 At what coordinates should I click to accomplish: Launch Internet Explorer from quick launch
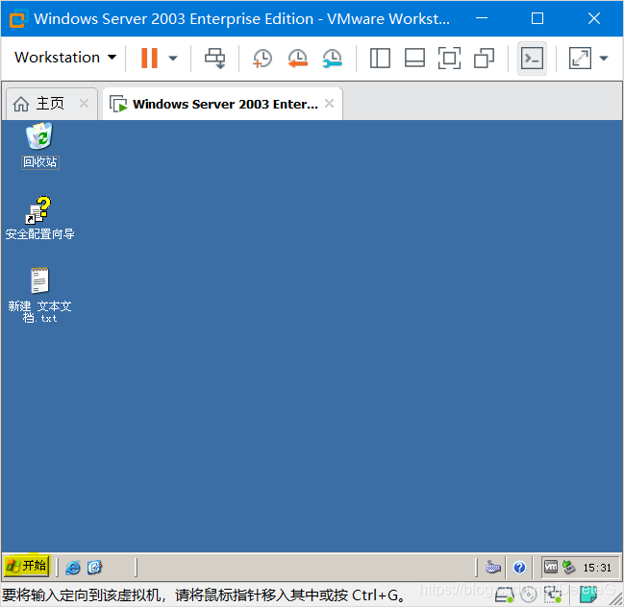pos(73,567)
